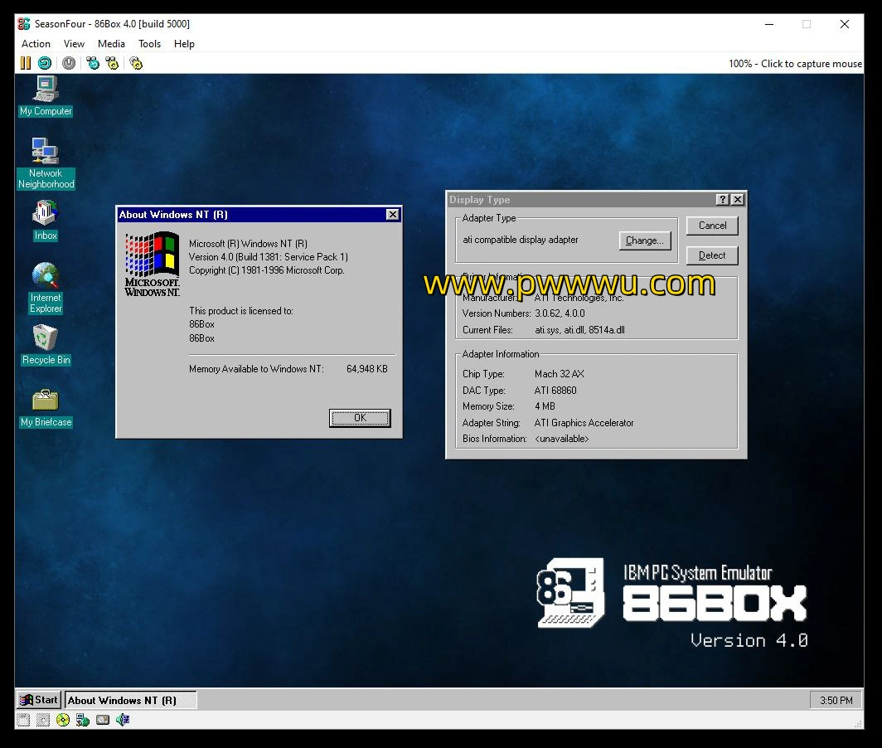Click the 3:50 PM taskbar clock
Image resolution: width=882 pixels, height=748 pixels.
(836, 700)
